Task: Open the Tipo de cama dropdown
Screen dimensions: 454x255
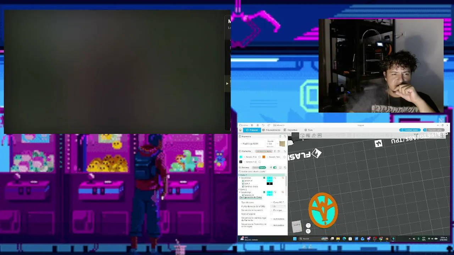Action: tap(278, 203)
